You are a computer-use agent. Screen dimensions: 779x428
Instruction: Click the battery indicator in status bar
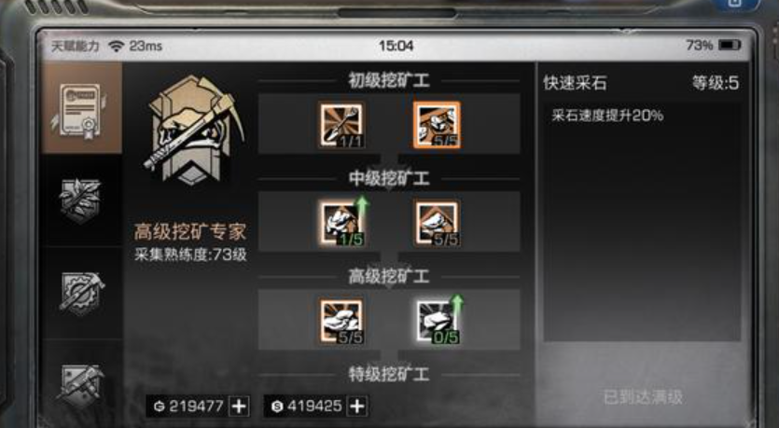tap(730, 45)
